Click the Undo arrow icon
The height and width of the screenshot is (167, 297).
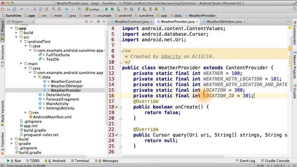[x=22, y=9]
